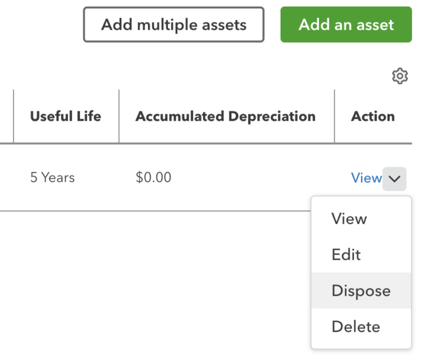Image resolution: width=432 pixels, height=362 pixels.
Task: Click the Add an asset button
Action: coord(346,24)
